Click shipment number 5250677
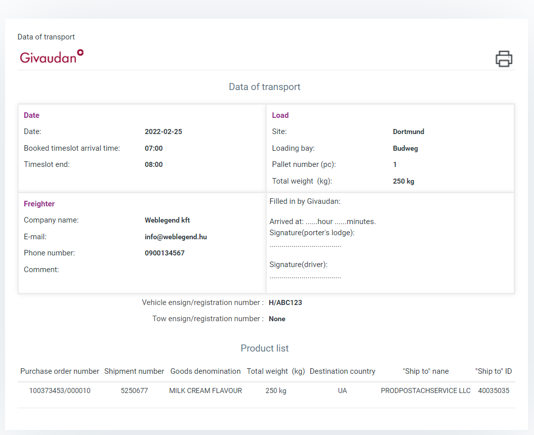The image size is (534, 435). (x=134, y=390)
